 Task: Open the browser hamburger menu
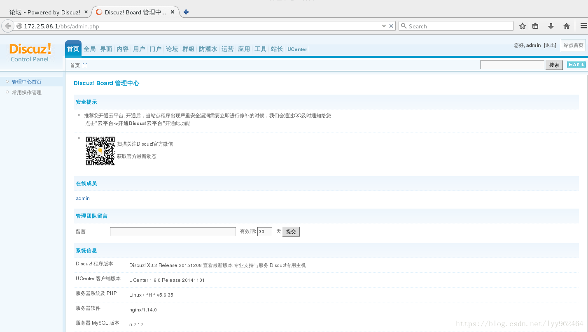point(583,26)
